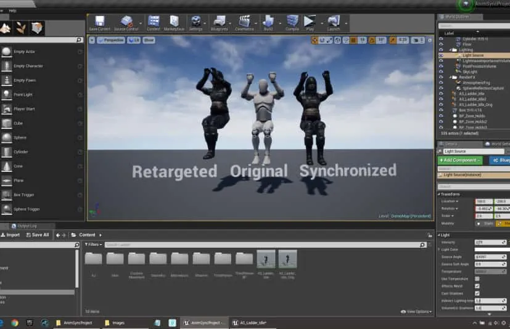
Task: Select the rotate transform gizmo mode icon
Action: pos(322,40)
